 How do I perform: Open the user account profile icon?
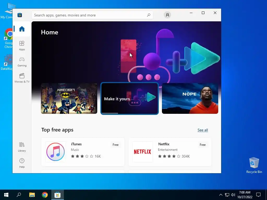click(x=167, y=15)
